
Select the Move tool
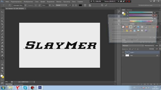tap(2, 12)
